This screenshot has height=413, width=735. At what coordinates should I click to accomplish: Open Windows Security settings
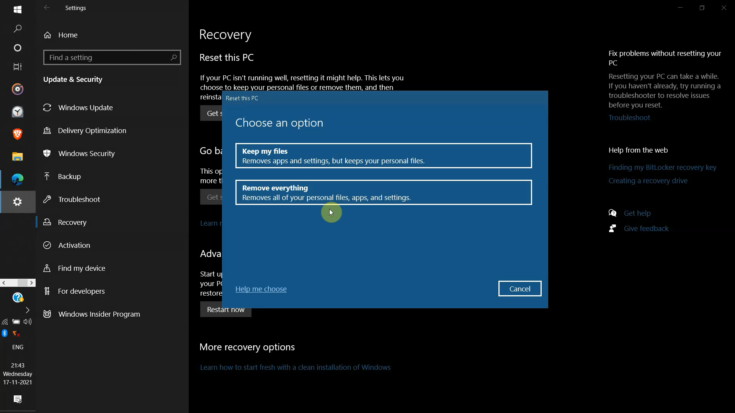click(86, 154)
